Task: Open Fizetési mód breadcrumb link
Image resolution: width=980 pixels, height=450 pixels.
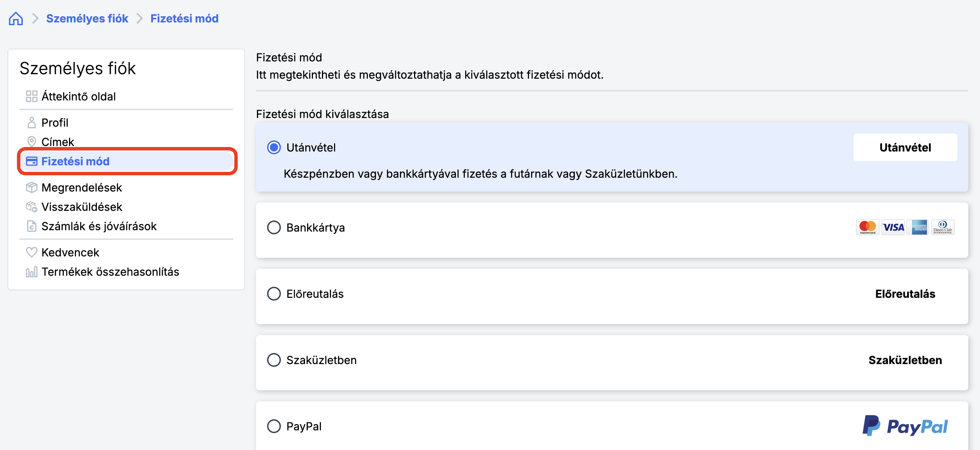Action: click(185, 18)
